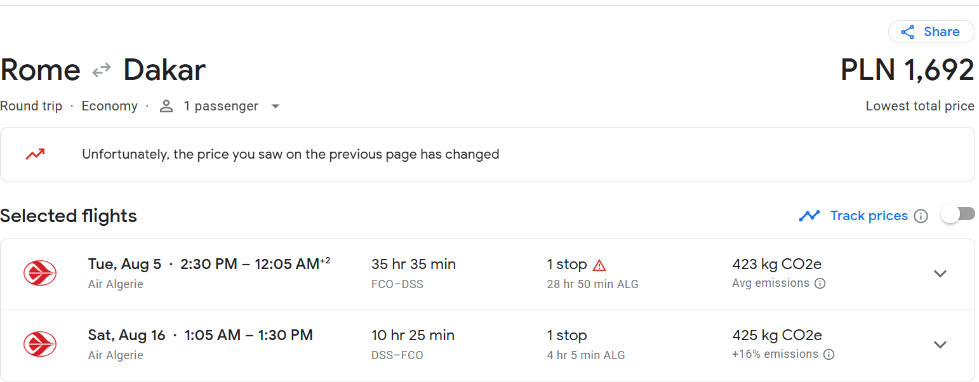
Task: Click the red warning triangle next to 1 stop
Action: point(599,265)
